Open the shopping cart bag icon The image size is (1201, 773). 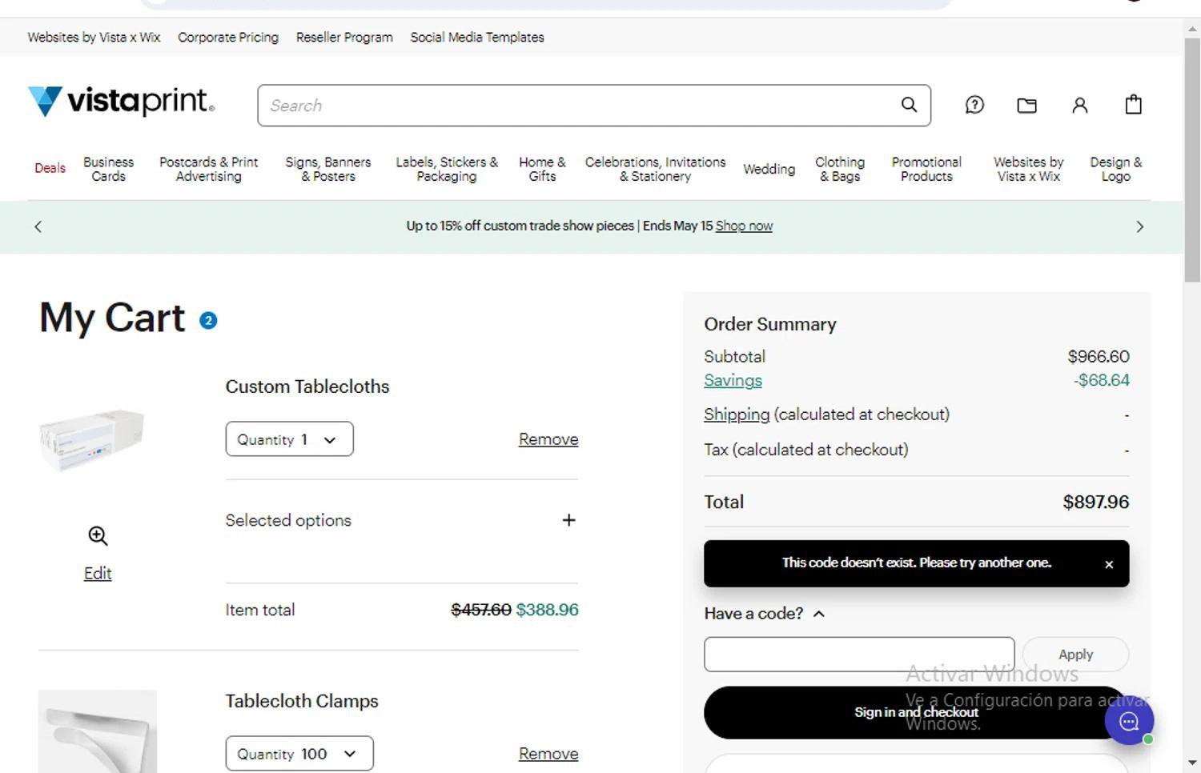click(1133, 104)
